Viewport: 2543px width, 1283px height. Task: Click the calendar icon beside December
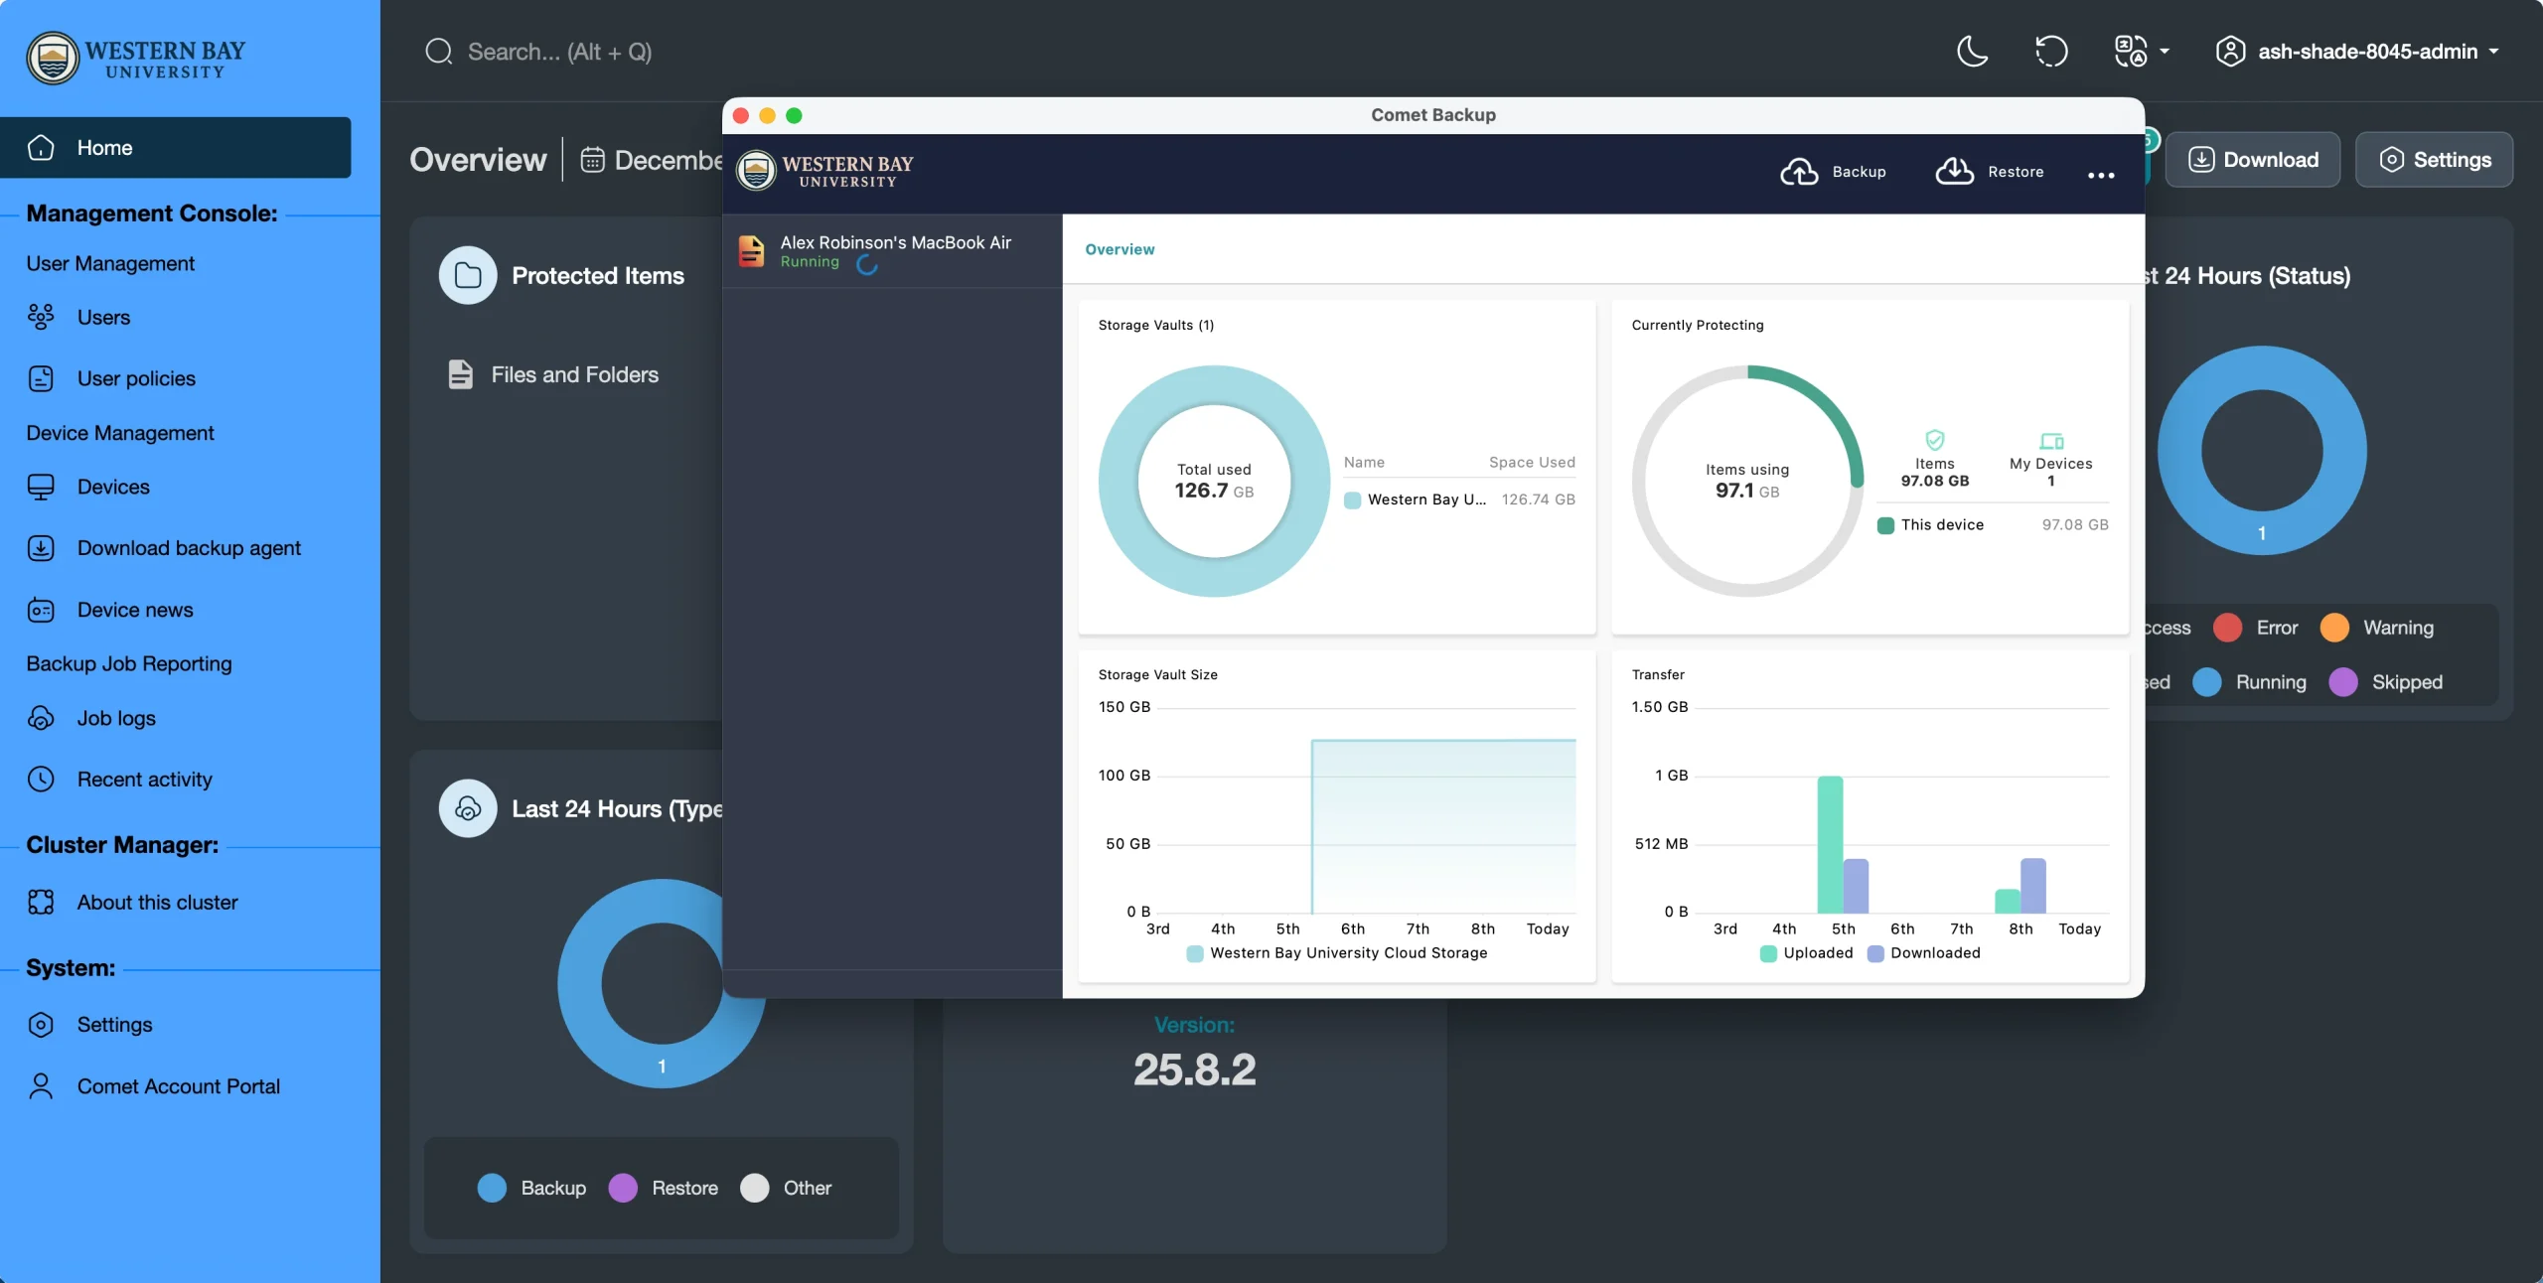tap(592, 160)
